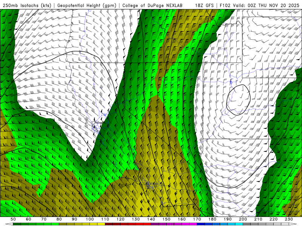Click the 140 value on the color scale

point(151,219)
